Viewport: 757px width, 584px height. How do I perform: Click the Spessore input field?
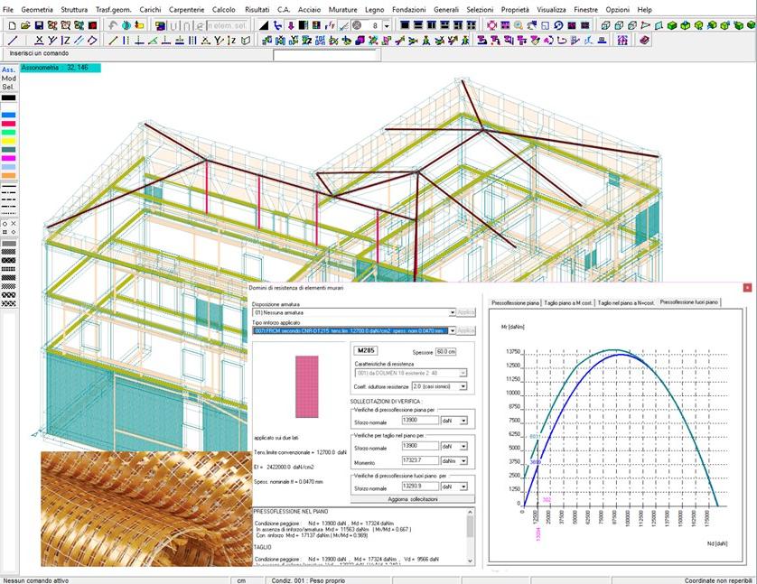(445, 352)
